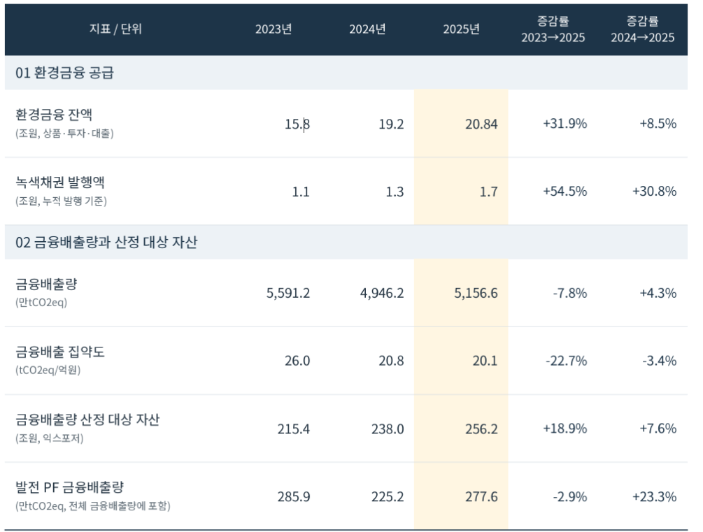Click the 금융배출 집약도 row label
Viewport: 703px width, 532px height.
pos(60,352)
